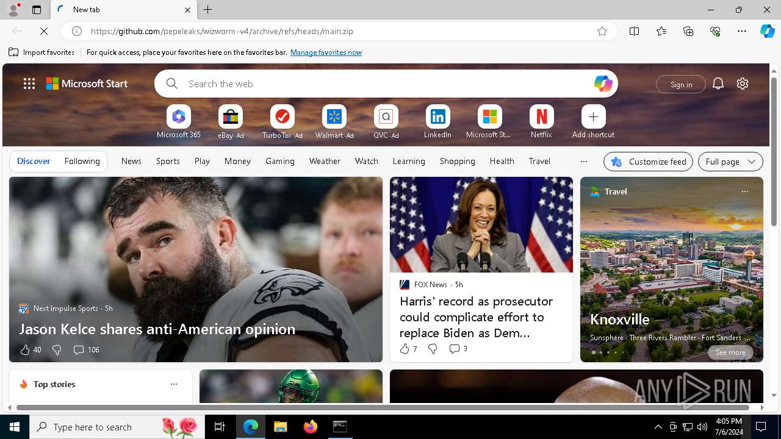Open the Manage favorites now link
The height and width of the screenshot is (439, 781).
[x=326, y=52]
